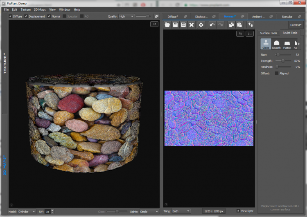Viewport: 307px width, 217px height.
Task: Open the Quality dropdown
Action: click(126, 16)
